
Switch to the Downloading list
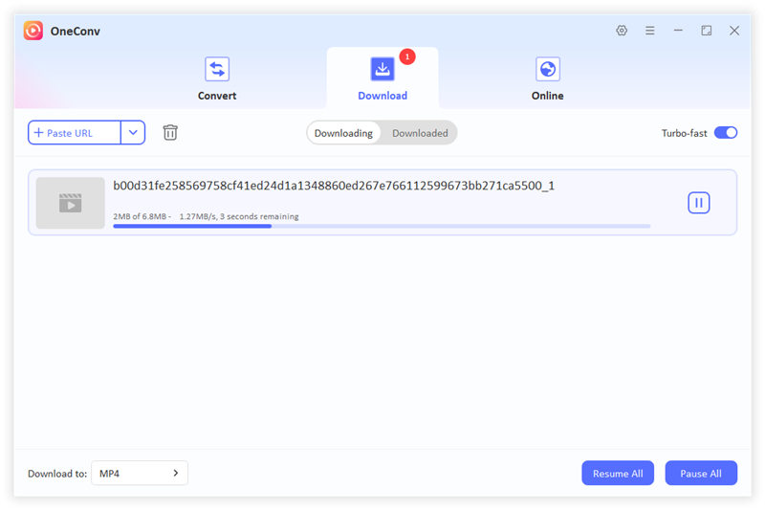tap(343, 133)
